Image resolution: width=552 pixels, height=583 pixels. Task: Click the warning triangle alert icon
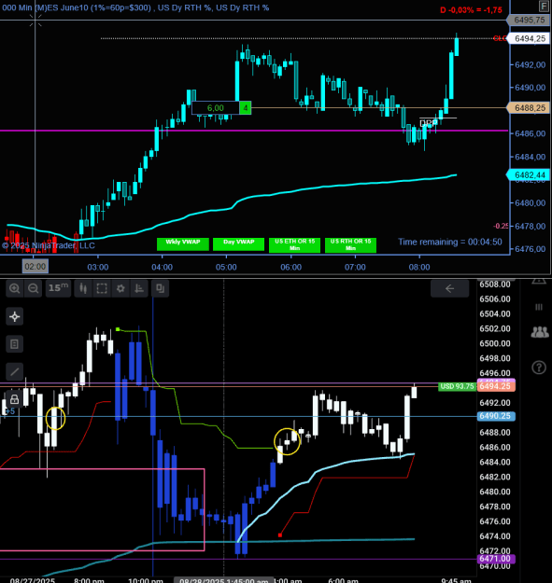pyautogui.click(x=539, y=280)
